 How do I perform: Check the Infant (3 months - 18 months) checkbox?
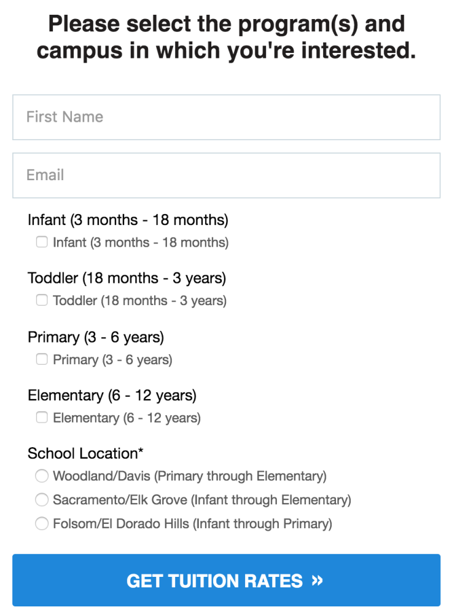coord(42,242)
